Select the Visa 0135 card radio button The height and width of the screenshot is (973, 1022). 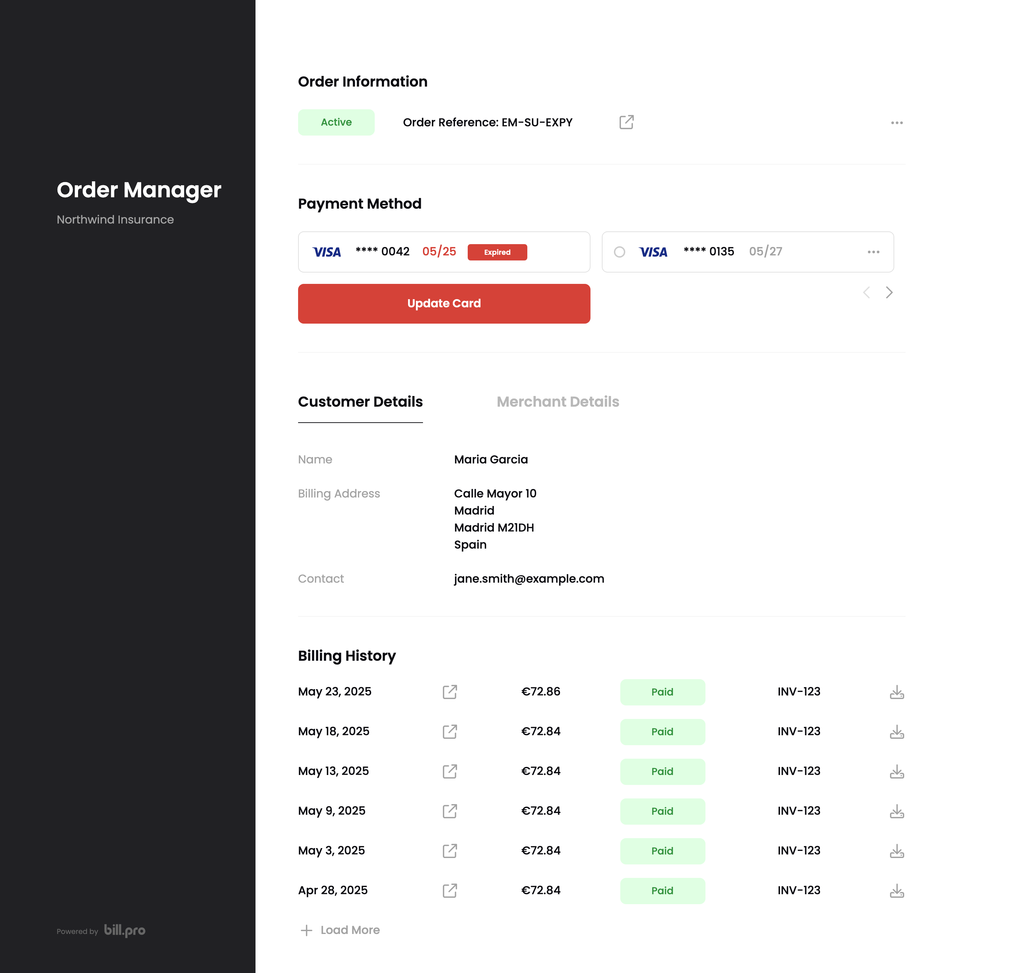tap(619, 252)
